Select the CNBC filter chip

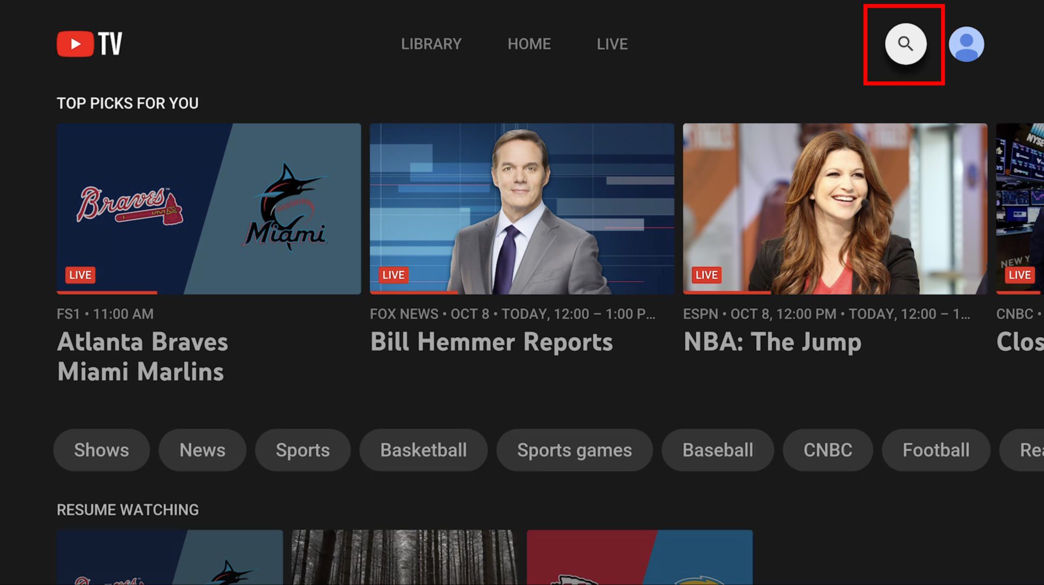(827, 450)
